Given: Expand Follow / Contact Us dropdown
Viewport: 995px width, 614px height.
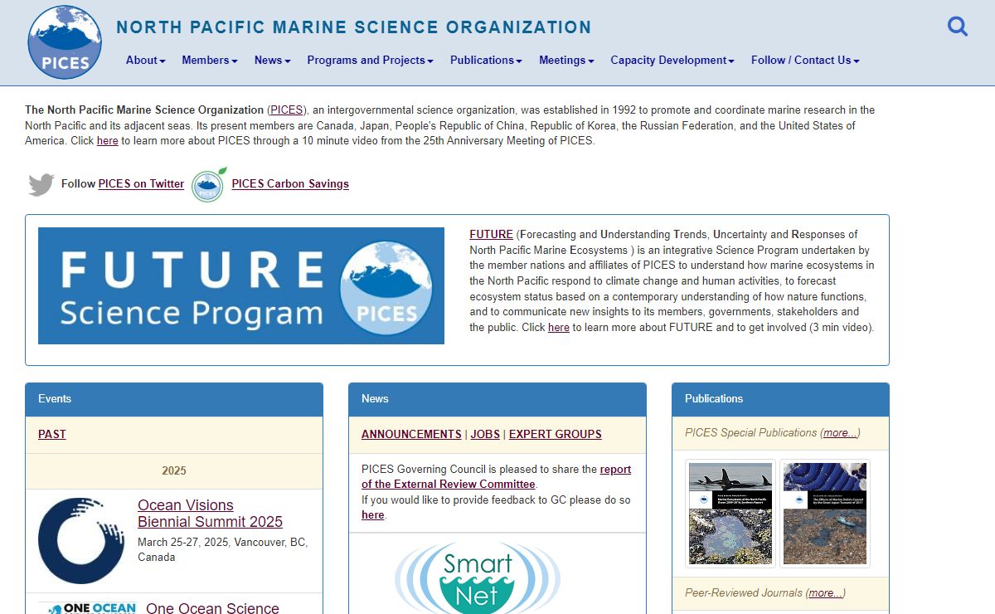Looking at the screenshot, I should point(805,60).
